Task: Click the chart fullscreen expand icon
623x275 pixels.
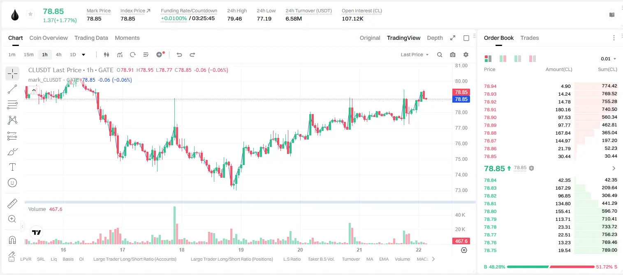Action: tap(453, 38)
